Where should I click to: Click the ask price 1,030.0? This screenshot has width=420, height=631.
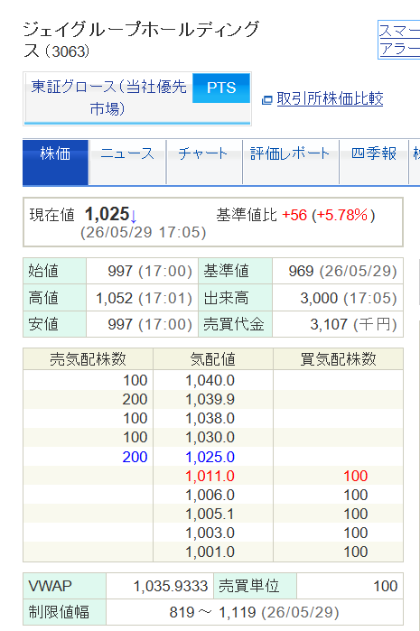click(210, 437)
